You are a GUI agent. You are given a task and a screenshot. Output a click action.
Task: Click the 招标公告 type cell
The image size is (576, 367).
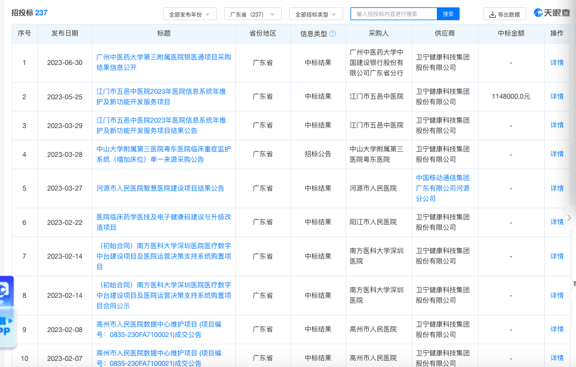coord(318,154)
